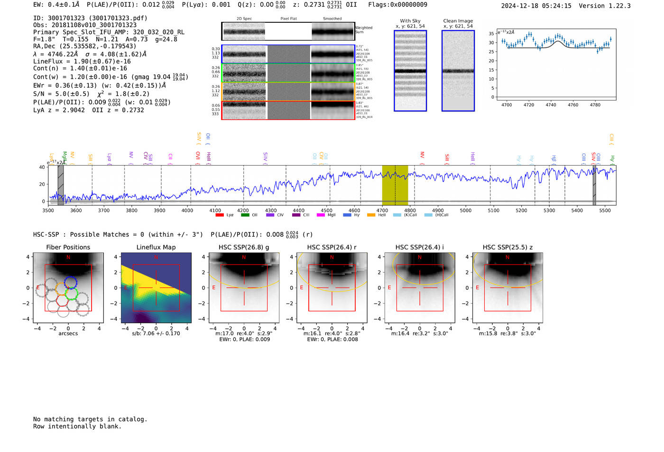Click the "Obs: 20181108v010_3001701323" line
The width and height of the screenshot is (664, 452).
85,25
